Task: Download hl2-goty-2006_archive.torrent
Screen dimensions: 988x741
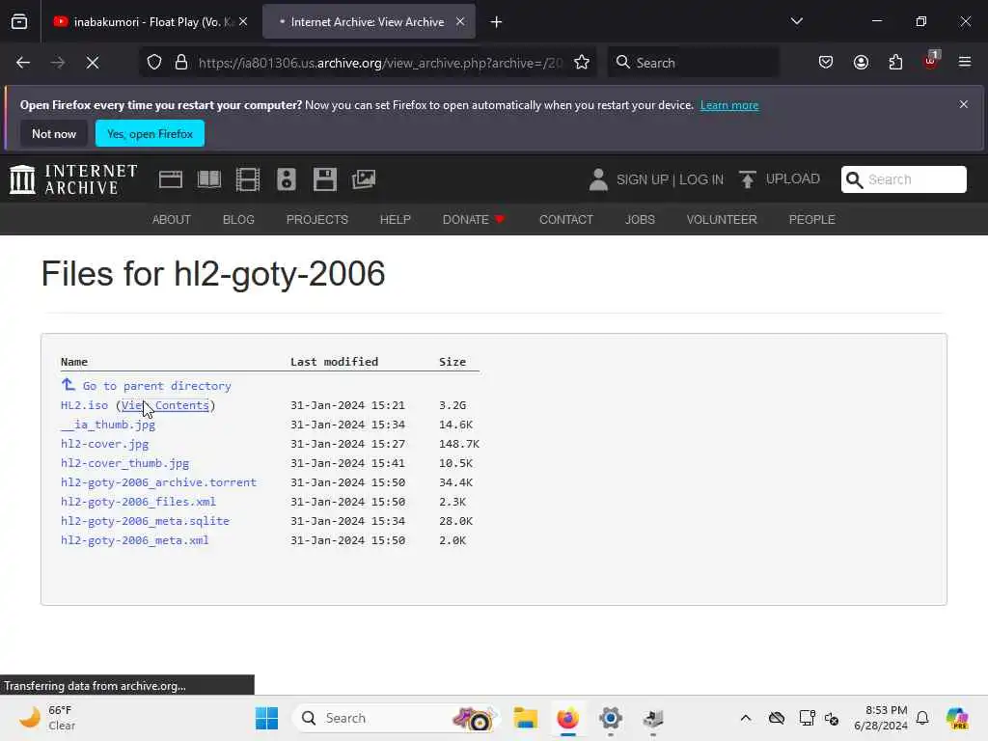Action: [x=159, y=482]
